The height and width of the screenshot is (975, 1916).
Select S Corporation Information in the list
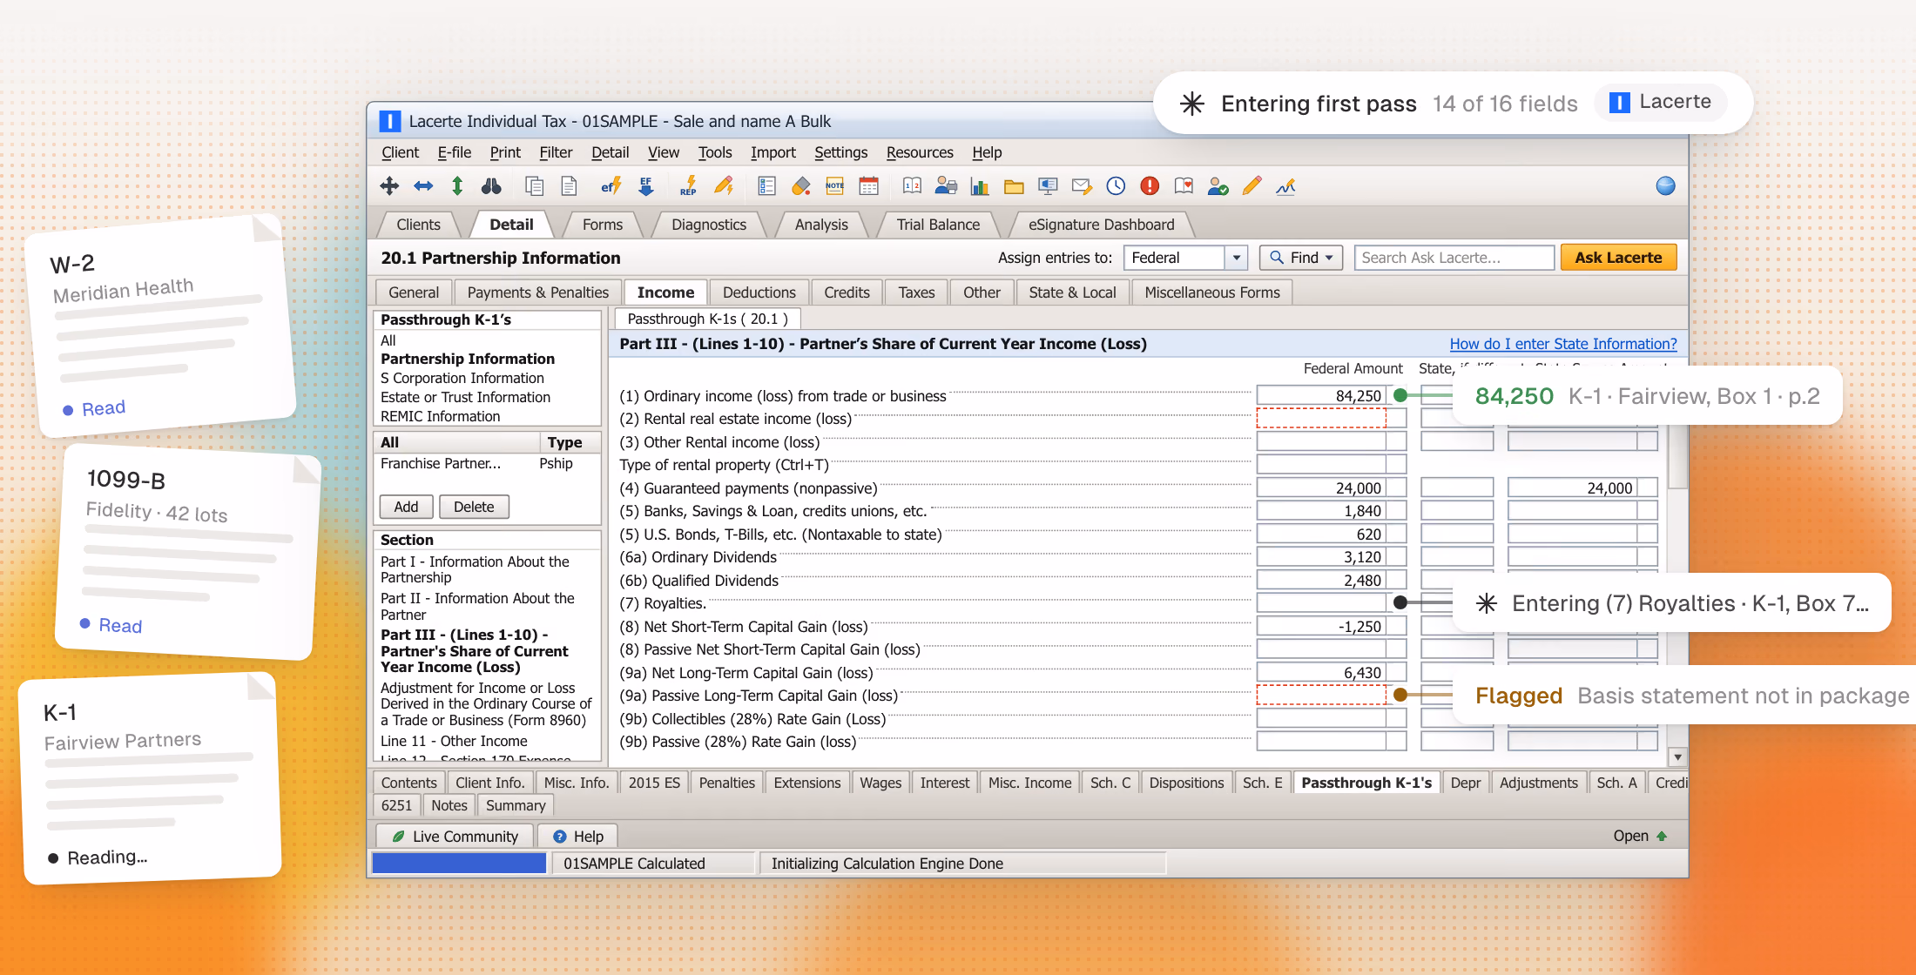[462, 378]
